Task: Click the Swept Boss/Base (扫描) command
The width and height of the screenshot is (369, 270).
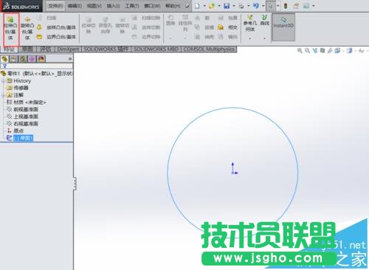Action: (x=46, y=18)
